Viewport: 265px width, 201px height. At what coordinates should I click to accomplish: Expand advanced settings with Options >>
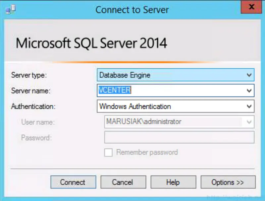tap(228, 182)
